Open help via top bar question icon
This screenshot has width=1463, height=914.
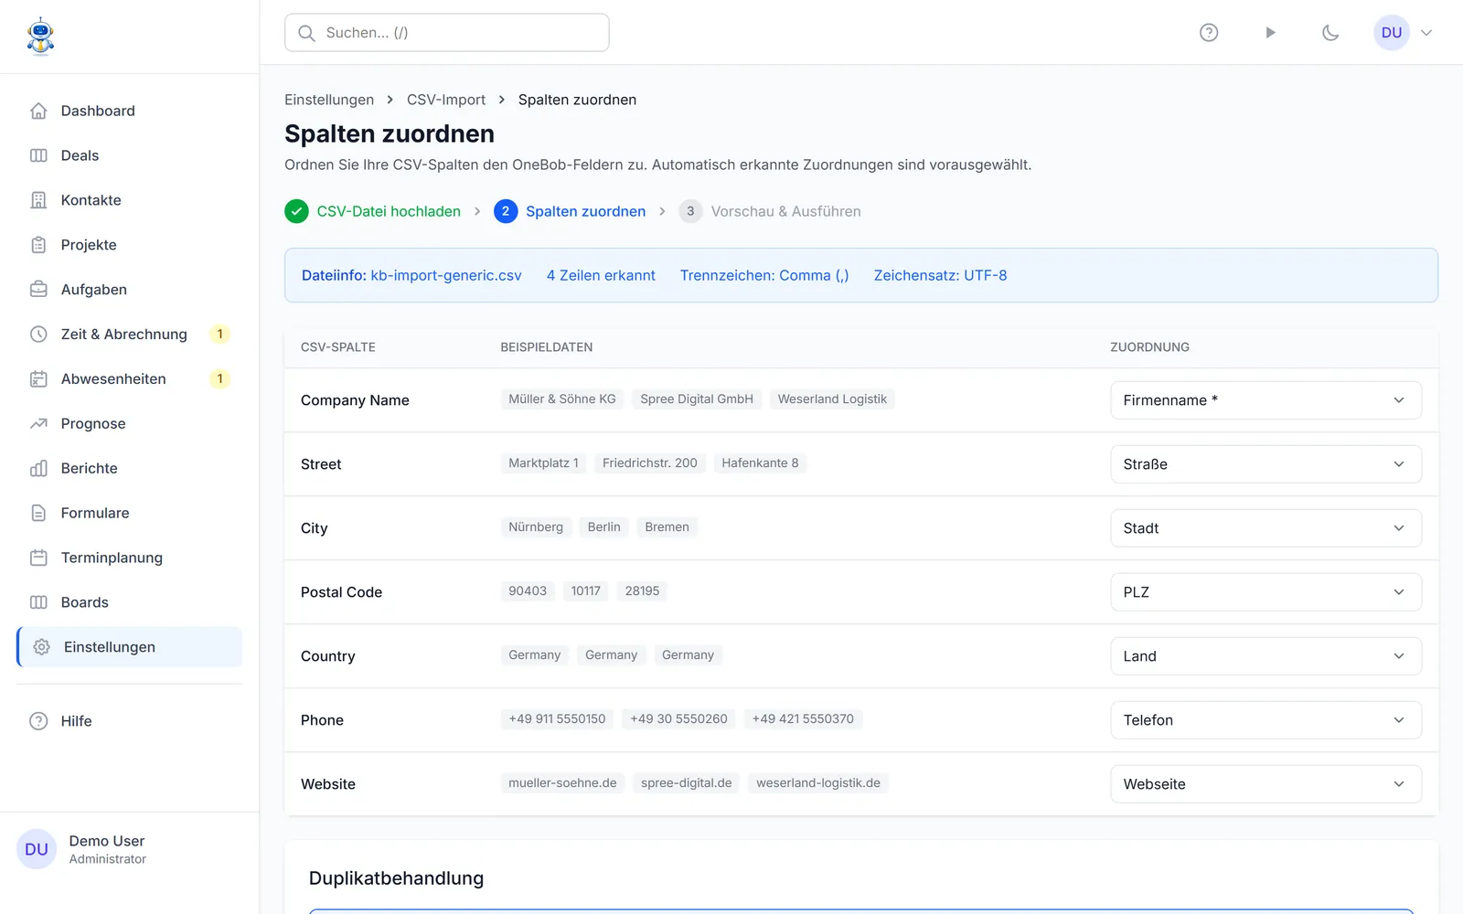point(1209,33)
